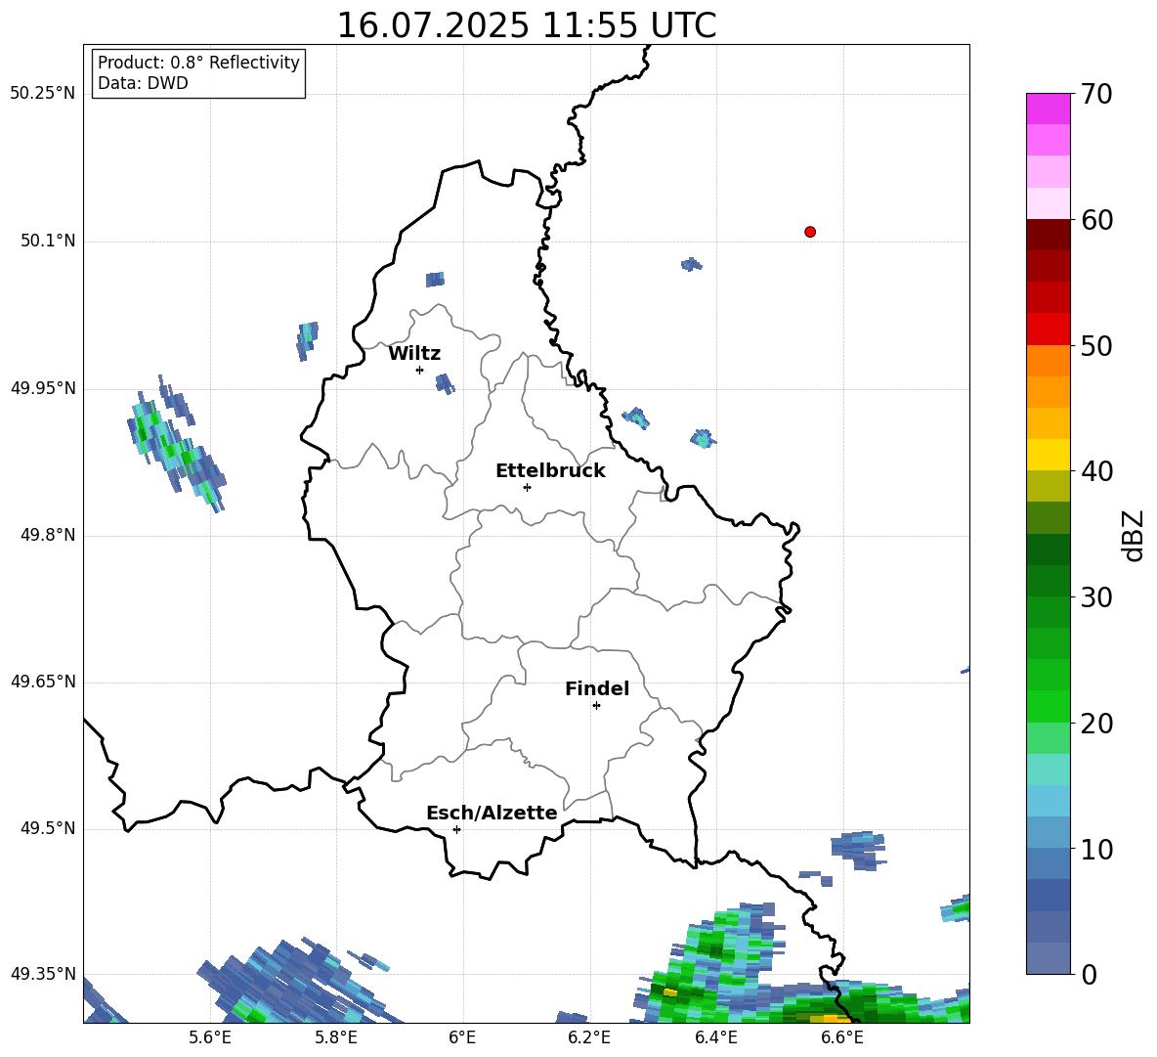Click the colorbar tick value 0

[x=1089, y=974]
